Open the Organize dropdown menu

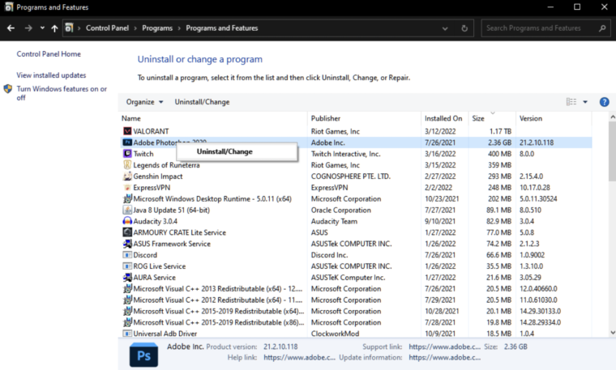[x=145, y=102]
